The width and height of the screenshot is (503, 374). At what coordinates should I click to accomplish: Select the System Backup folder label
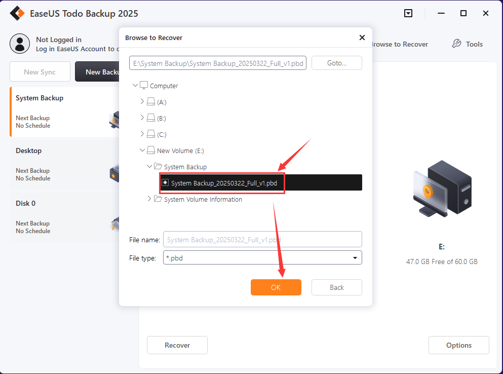185,167
